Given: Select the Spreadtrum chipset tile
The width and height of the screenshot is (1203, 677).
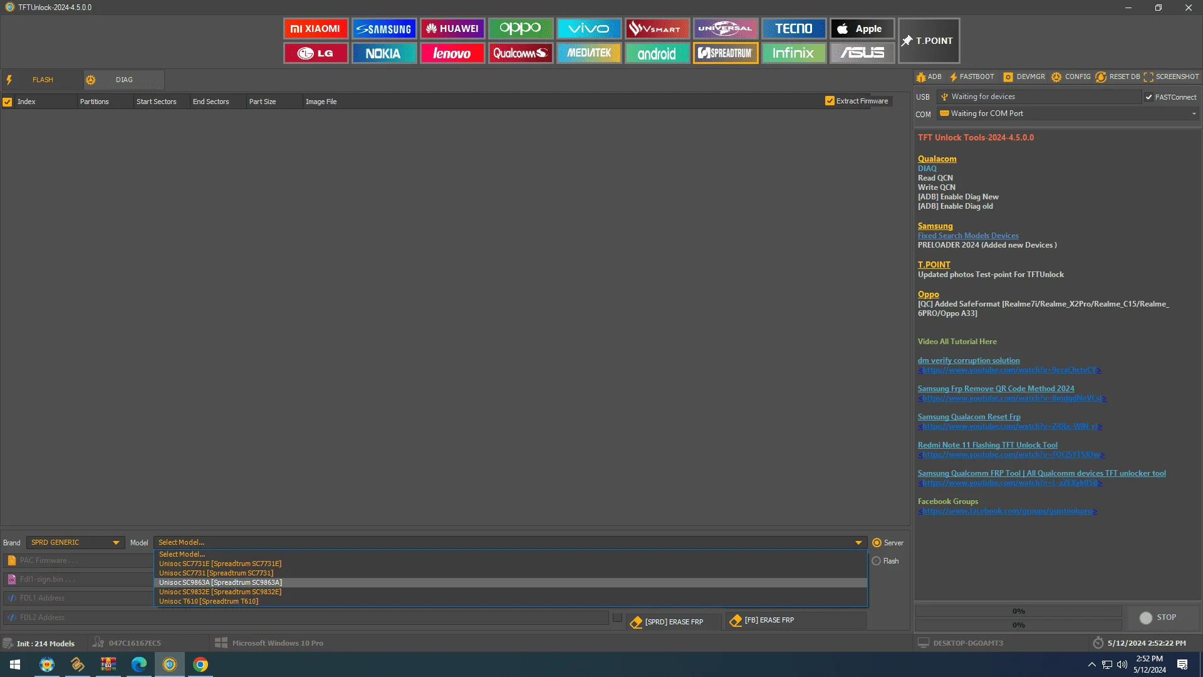Looking at the screenshot, I should tap(726, 53).
